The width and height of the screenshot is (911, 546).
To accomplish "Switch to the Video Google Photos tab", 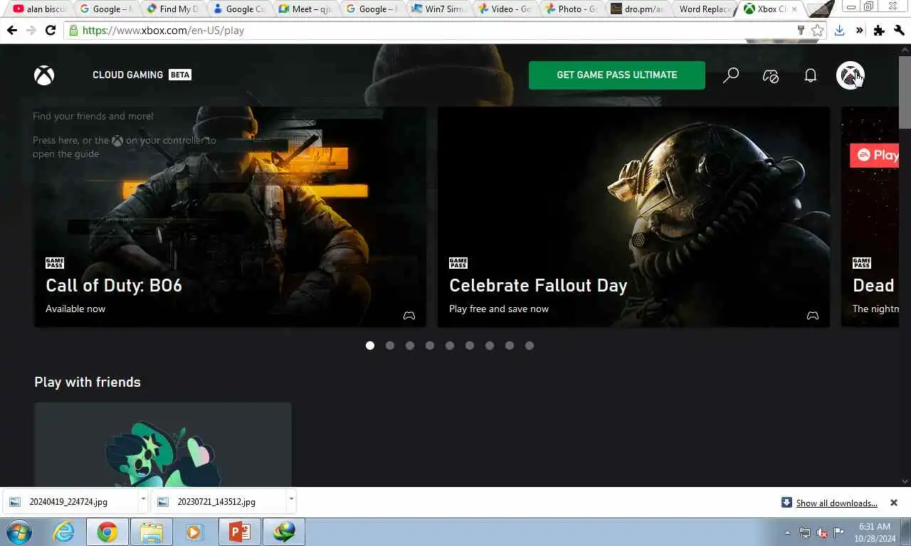I will tap(505, 9).
